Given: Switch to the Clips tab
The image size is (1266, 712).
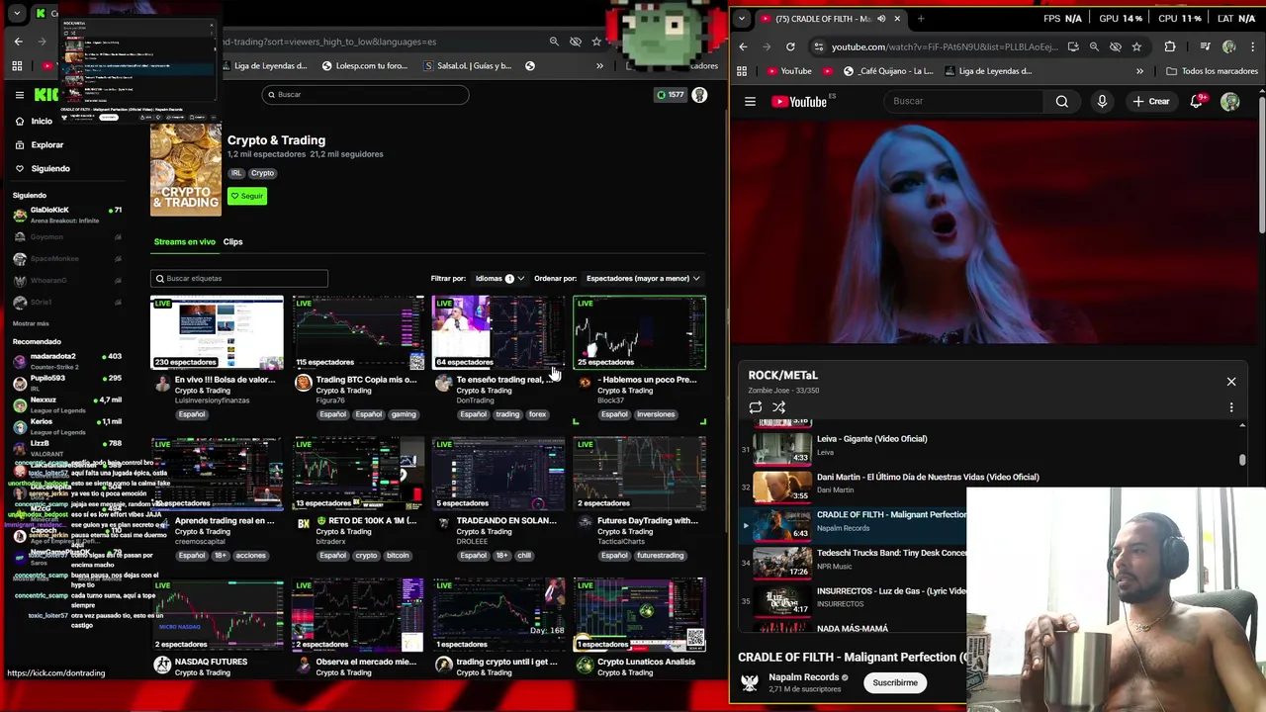Looking at the screenshot, I should point(232,241).
